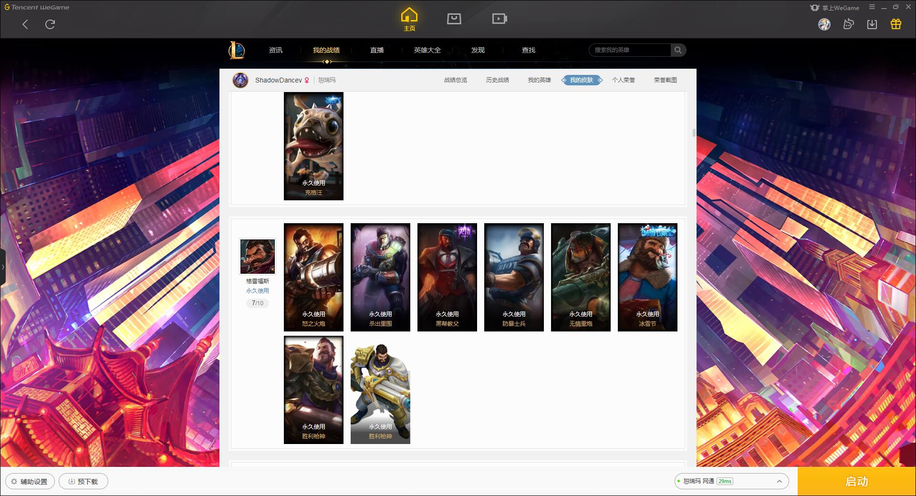Click the ShadowDancev username
The height and width of the screenshot is (496, 916).
coord(279,80)
